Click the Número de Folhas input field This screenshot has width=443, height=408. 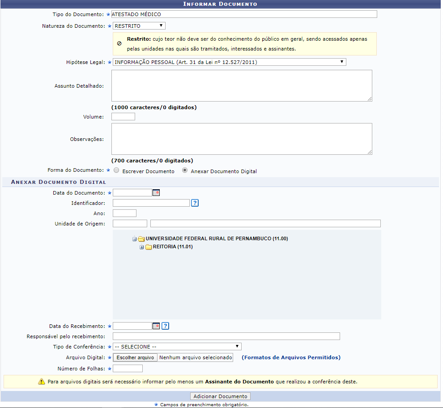pyautogui.click(x=128, y=369)
